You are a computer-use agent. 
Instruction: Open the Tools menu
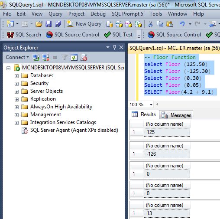click(155, 14)
